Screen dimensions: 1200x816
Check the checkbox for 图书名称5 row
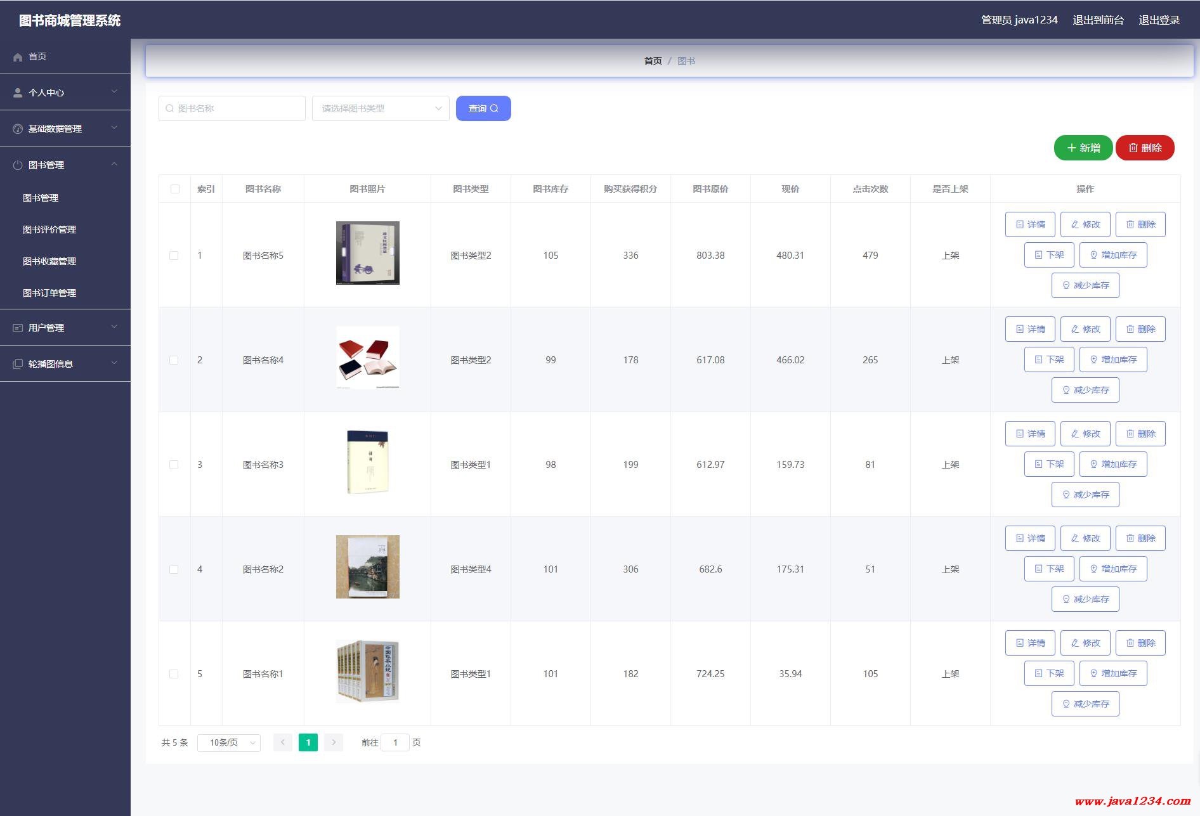[x=174, y=256]
